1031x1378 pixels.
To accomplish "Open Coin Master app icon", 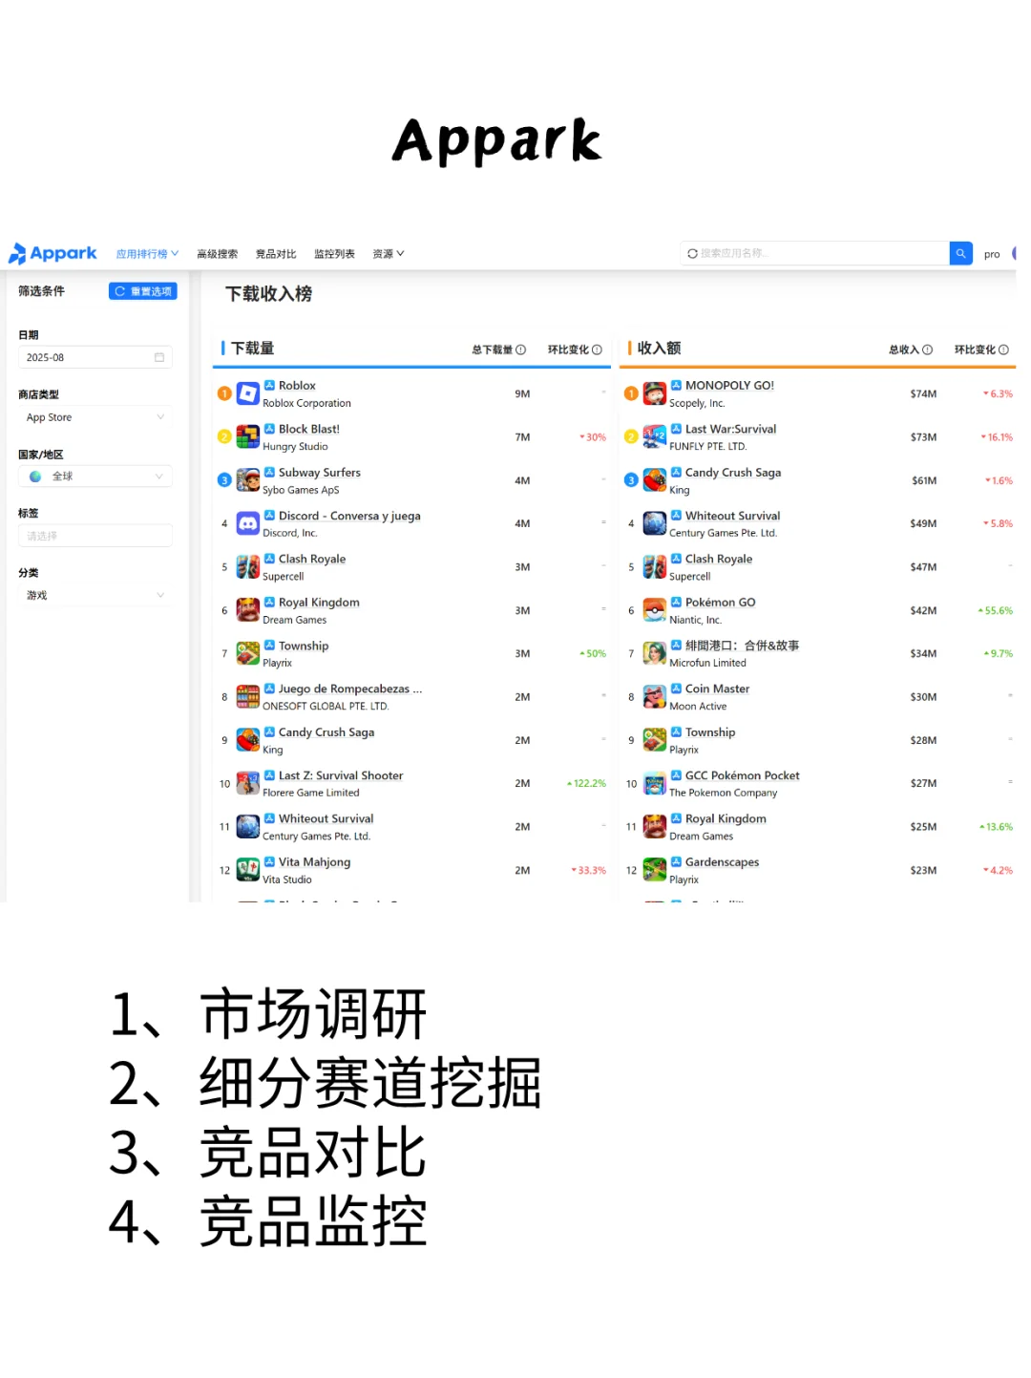I will pos(655,696).
